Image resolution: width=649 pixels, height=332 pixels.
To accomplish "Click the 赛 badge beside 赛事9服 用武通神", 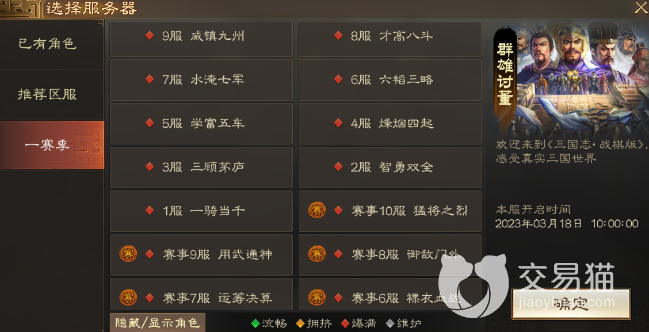I will [128, 254].
